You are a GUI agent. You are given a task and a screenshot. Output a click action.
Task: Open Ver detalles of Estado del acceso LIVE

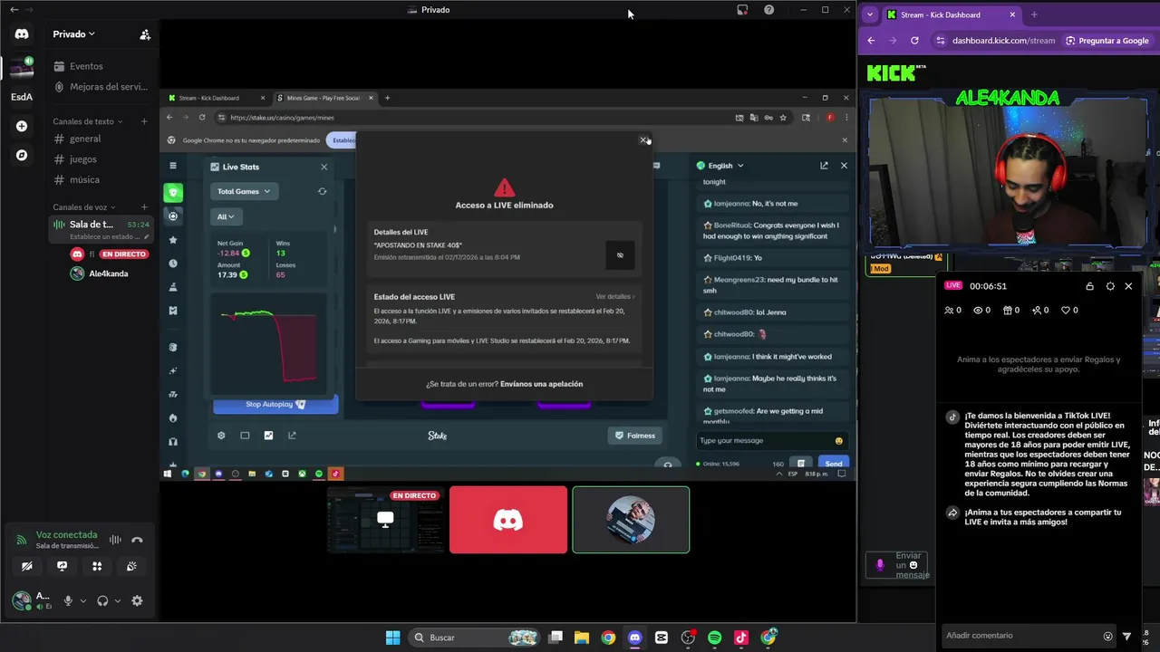(615, 297)
